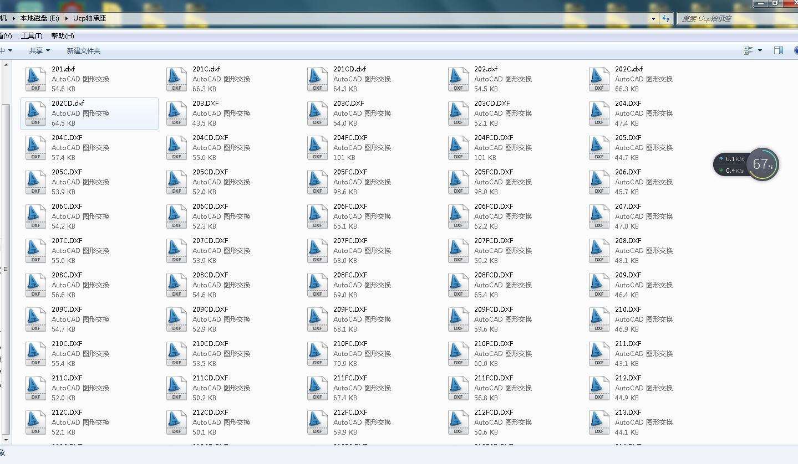Open the 共享 dropdown in the toolbar
The height and width of the screenshot is (464, 798).
pos(39,50)
